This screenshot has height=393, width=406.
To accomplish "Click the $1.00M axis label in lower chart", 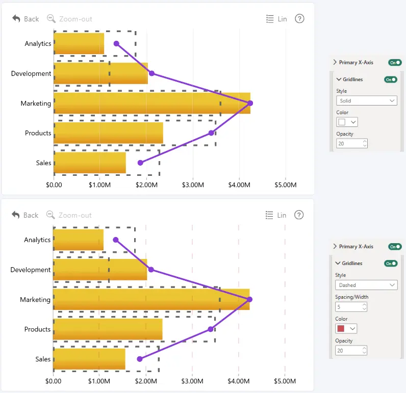I will (99, 381).
